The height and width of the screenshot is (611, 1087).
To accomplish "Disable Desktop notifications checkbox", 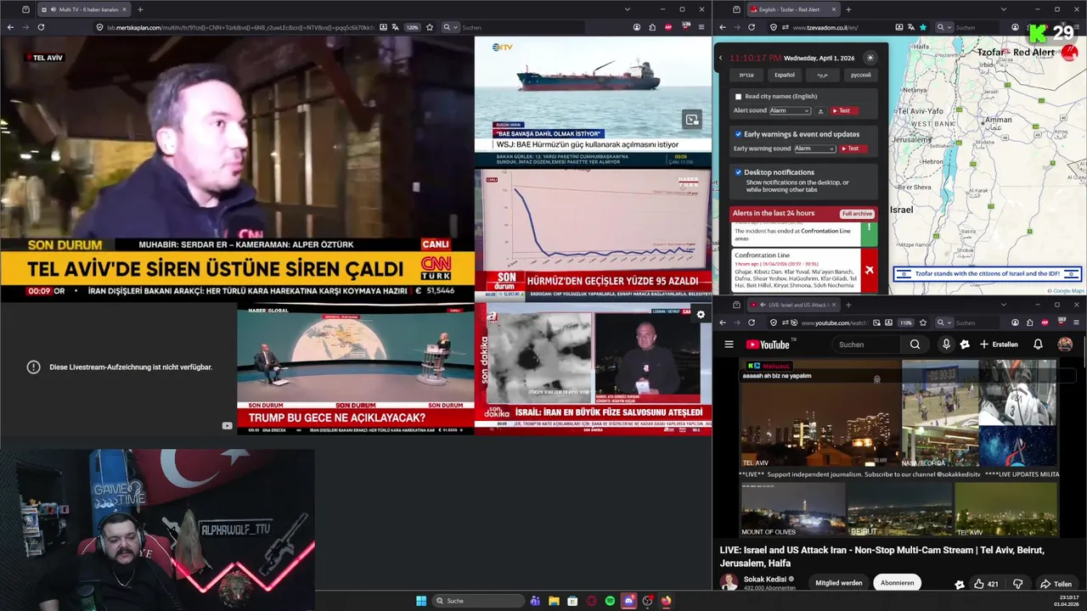I will [738, 172].
